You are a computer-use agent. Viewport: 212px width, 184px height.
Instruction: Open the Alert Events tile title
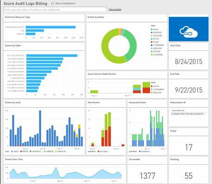tap(94, 102)
